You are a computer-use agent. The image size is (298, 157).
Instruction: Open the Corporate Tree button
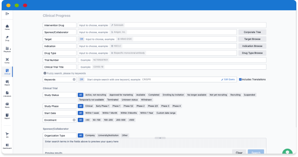tap(252, 32)
